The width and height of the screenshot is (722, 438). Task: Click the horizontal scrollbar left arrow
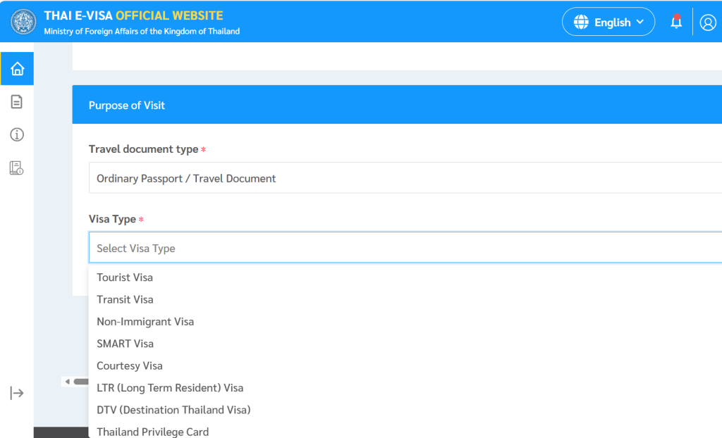[67, 382]
